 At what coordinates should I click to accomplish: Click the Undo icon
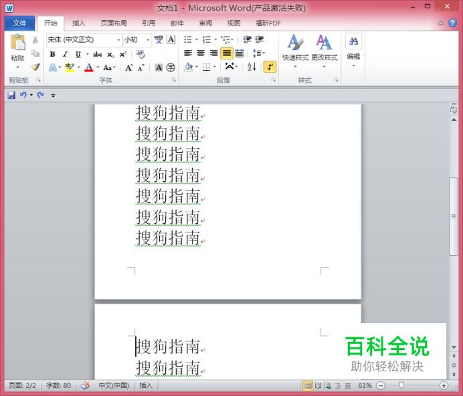click(23, 95)
